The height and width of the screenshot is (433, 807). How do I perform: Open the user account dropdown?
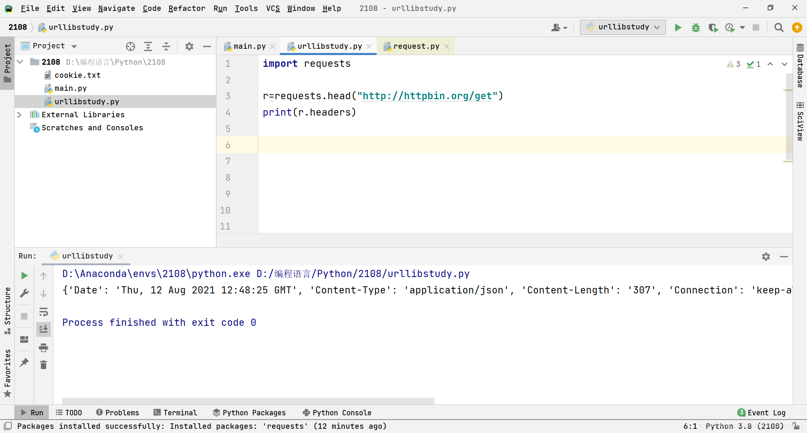(x=559, y=27)
